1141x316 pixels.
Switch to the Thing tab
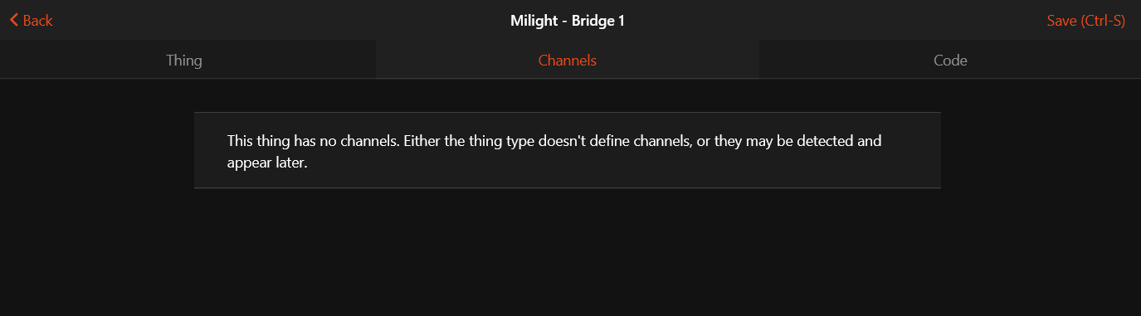184,60
